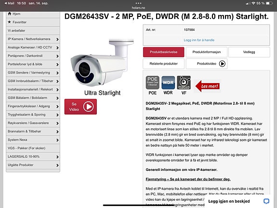Click the camera product image

[x=102, y=62]
